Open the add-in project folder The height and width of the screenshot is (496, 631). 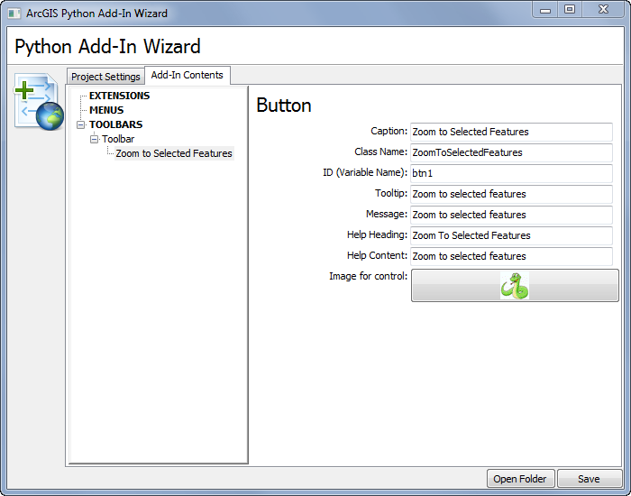[x=521, y=479]
